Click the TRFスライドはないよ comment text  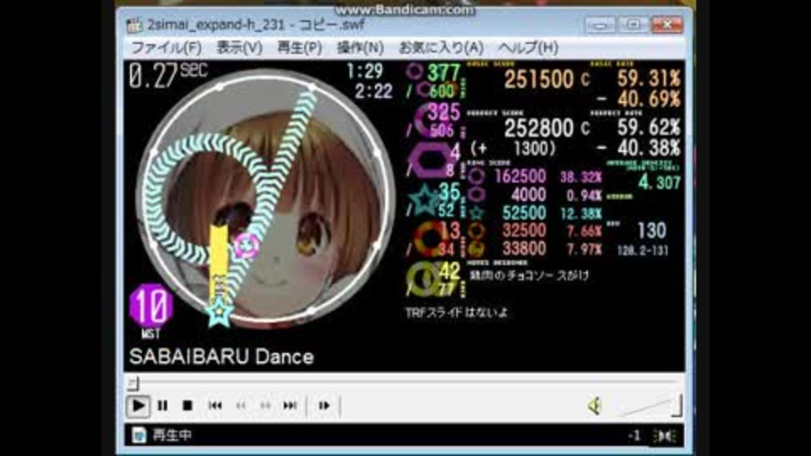[456, 312]
